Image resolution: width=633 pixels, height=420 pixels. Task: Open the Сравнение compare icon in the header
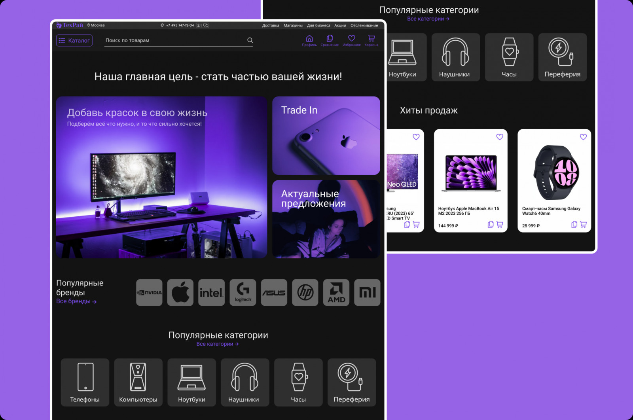click(x=330, y=40)
